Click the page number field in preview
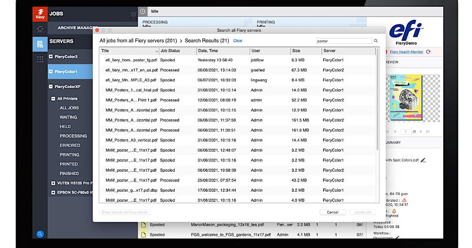 point(405,131)
